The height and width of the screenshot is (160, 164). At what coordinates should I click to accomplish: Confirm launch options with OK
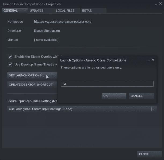coord(114,96)
